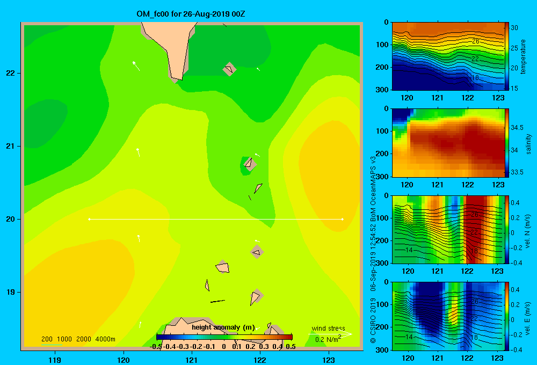The image size is (537, 365).
Task: Click the vel. E (m/s) colorbar
Action: (x=506, y=316)
